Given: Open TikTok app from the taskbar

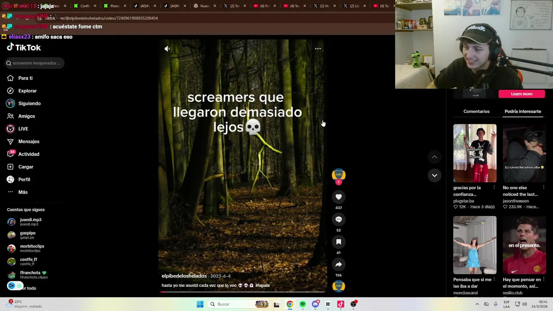Looking at the screenshot, I should click(x=340, y=304).
